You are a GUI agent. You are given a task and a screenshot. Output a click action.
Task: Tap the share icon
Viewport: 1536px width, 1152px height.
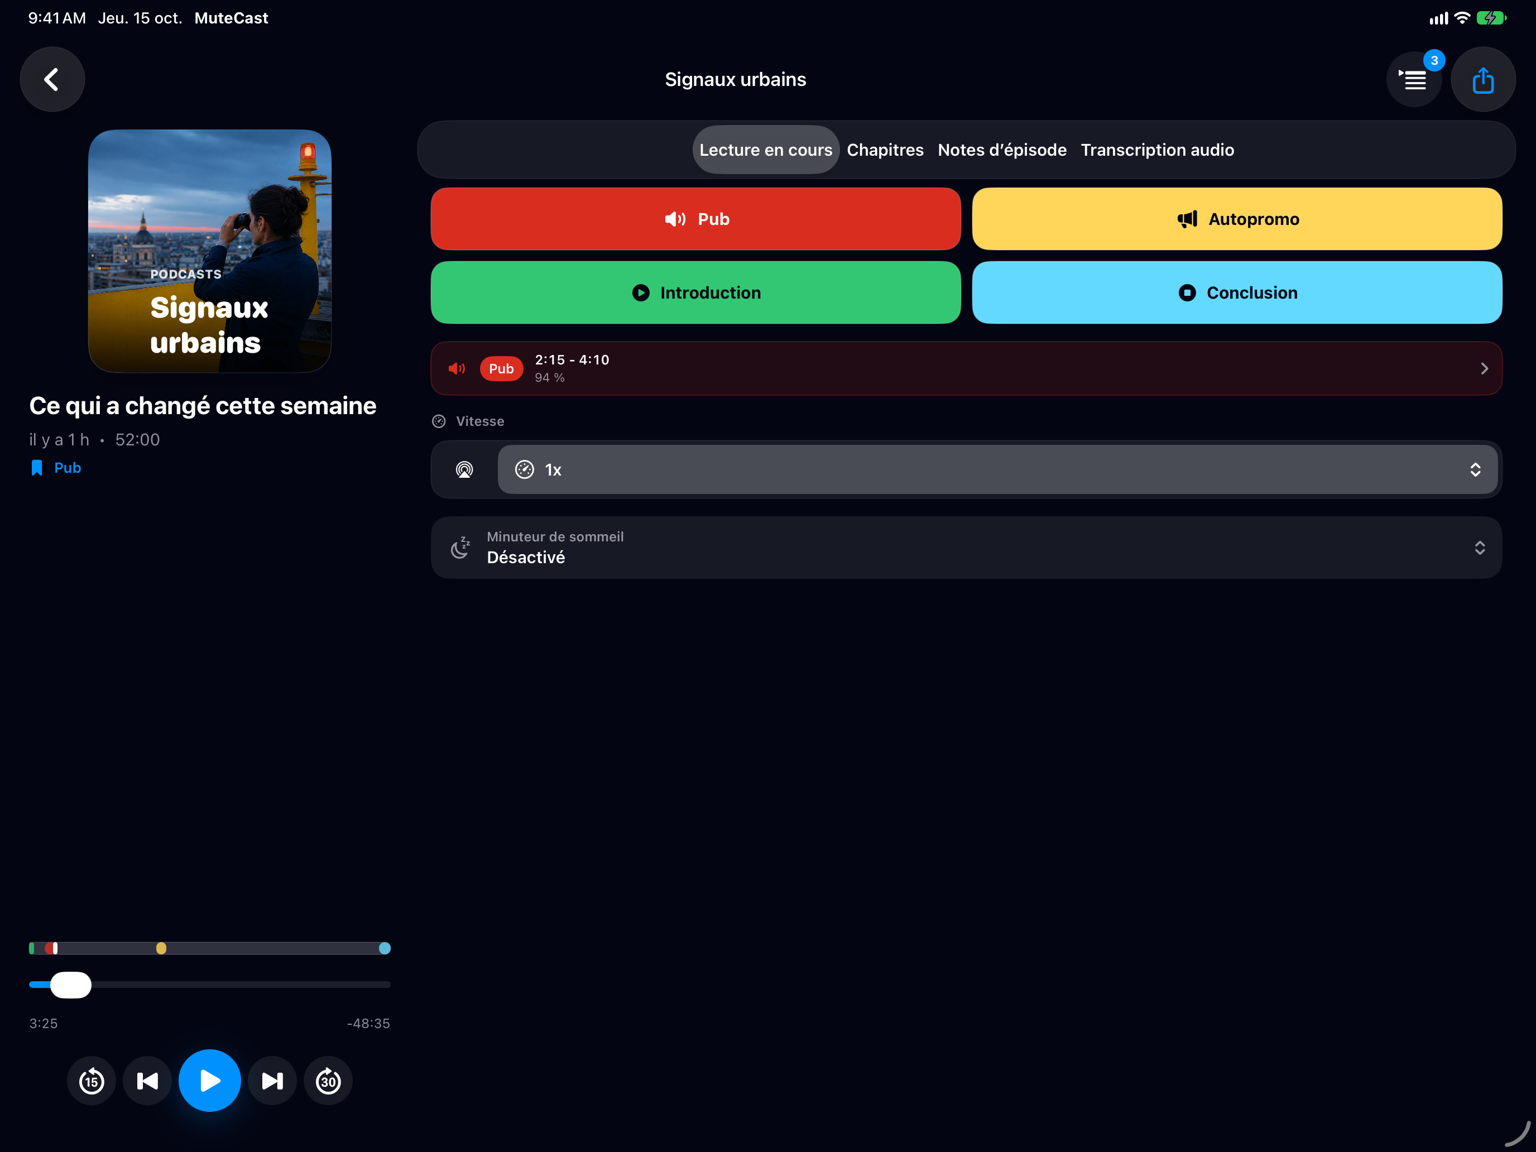pos(1482,79)
